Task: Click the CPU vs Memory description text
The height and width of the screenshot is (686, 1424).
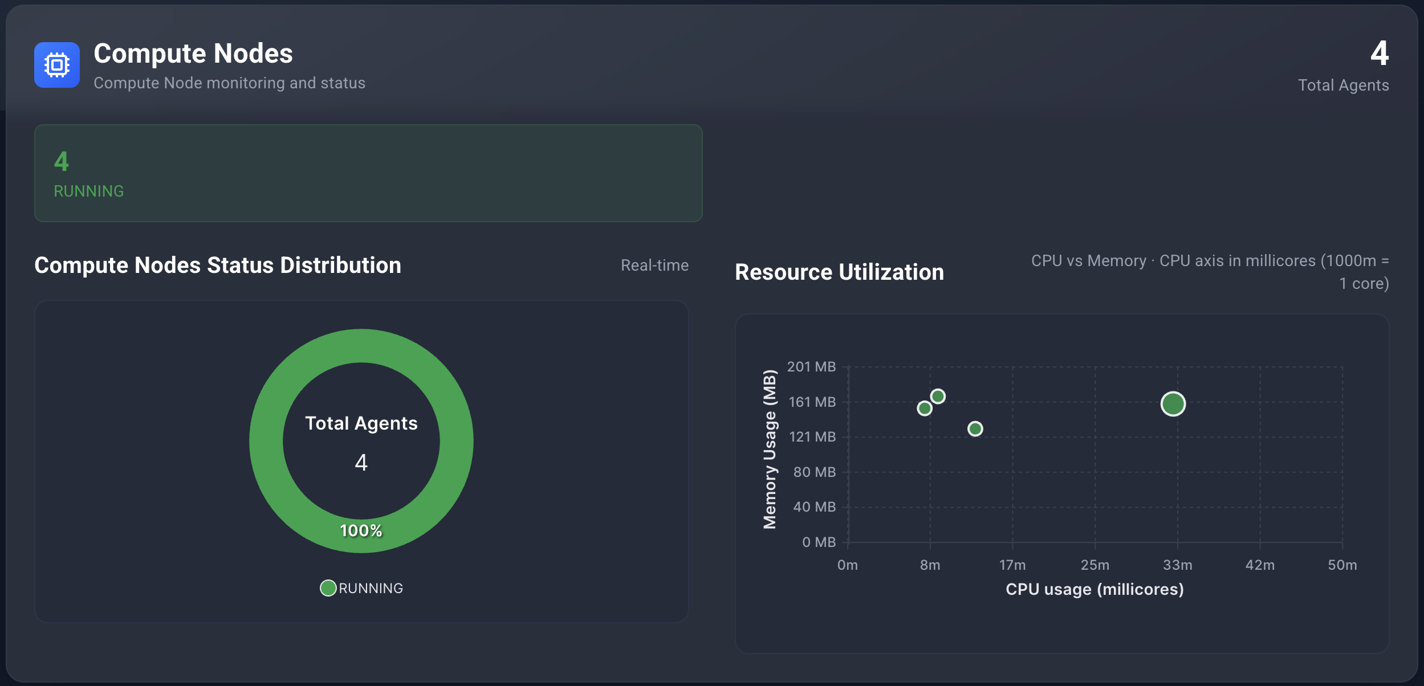Action: [x=1210, y=272]
